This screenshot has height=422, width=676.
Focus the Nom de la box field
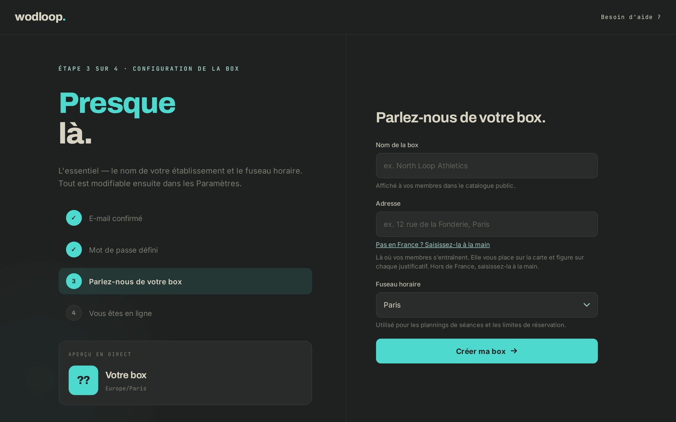coord(487,166)
